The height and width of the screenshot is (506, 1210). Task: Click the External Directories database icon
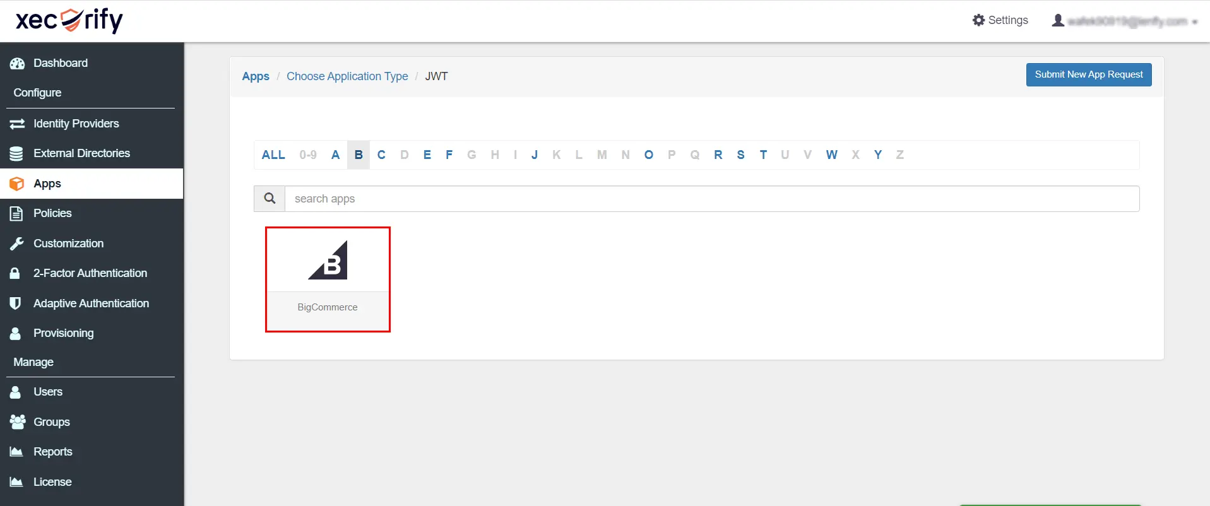[16, 153]
